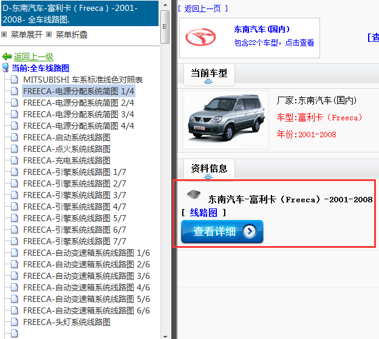
Task: Select FREECA-点火系统线路图
Action: [67, 149]
